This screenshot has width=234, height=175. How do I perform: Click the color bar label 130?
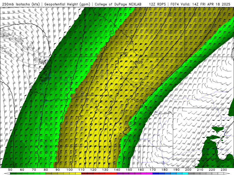tap(105, 170)
